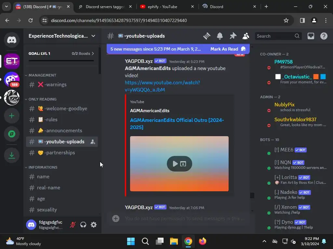Select the ET server icon

tap(12, 61)
